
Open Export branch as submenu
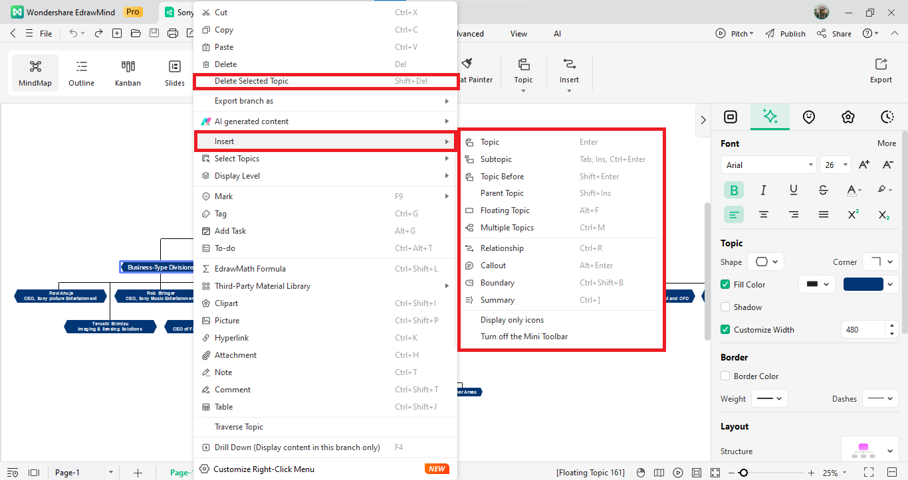325,101
